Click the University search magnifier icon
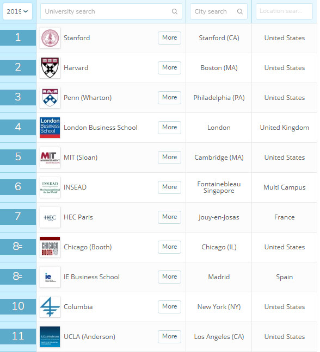The image size is (320, 352). [175, 11]
